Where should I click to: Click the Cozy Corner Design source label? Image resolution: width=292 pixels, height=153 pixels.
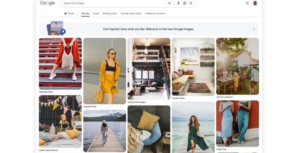(137, 102)
